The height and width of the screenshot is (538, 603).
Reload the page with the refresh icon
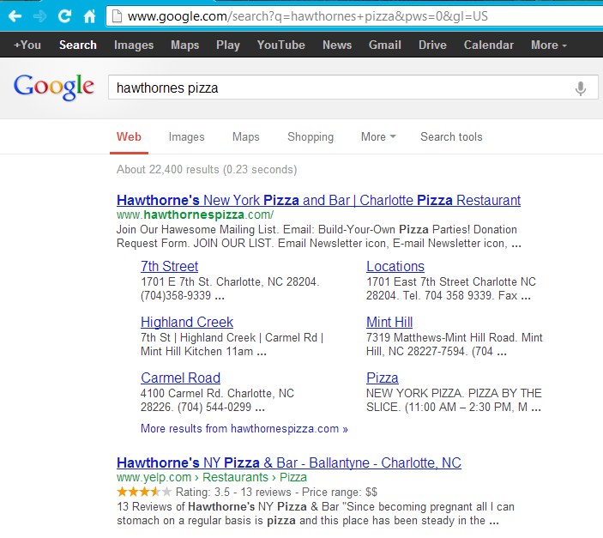(64, 16)
